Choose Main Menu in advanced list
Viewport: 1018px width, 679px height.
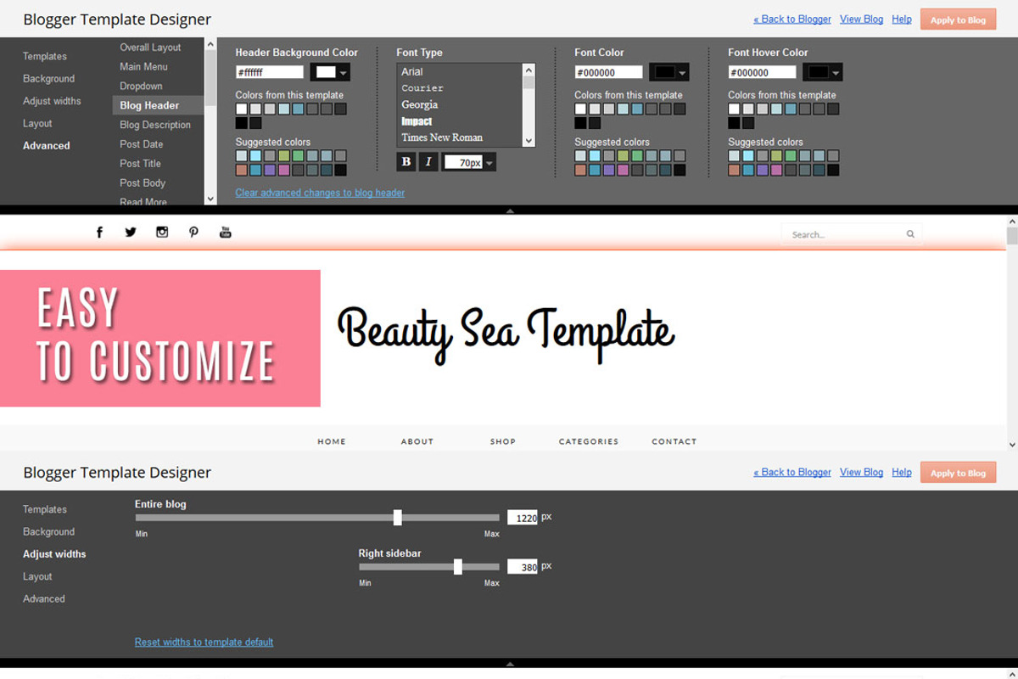tap(143, 66)
